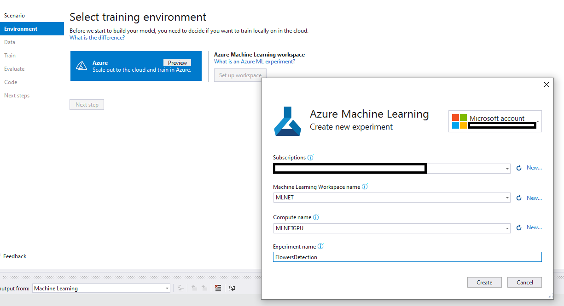Image resolution: width=564 pixels, height=306 pixels.
Task: Select the Environment step in sidebar
Action: 21,29
